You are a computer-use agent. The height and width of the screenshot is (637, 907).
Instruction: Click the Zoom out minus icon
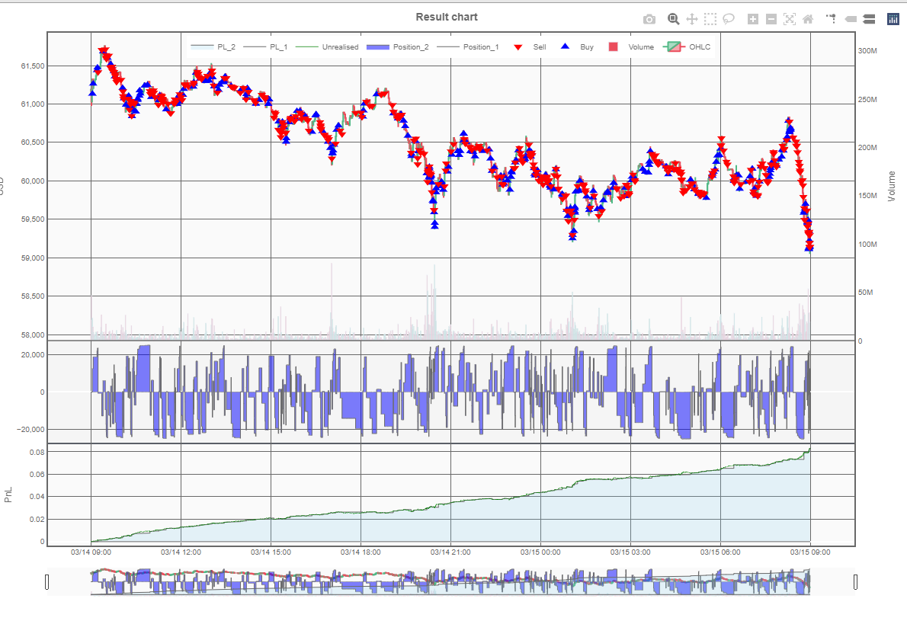coord(771,19)
